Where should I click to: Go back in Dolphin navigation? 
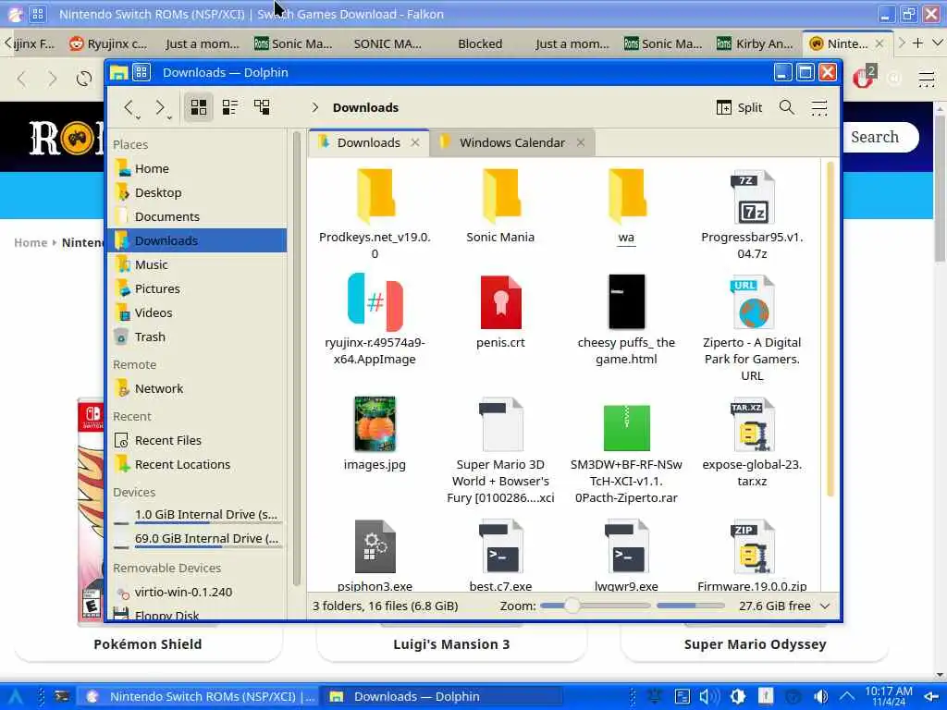click(129, 107)
